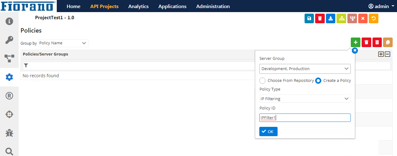Screen dimensions: 397x156
Task: Click the tan copy policies icon
Action: tap(388, 42)
